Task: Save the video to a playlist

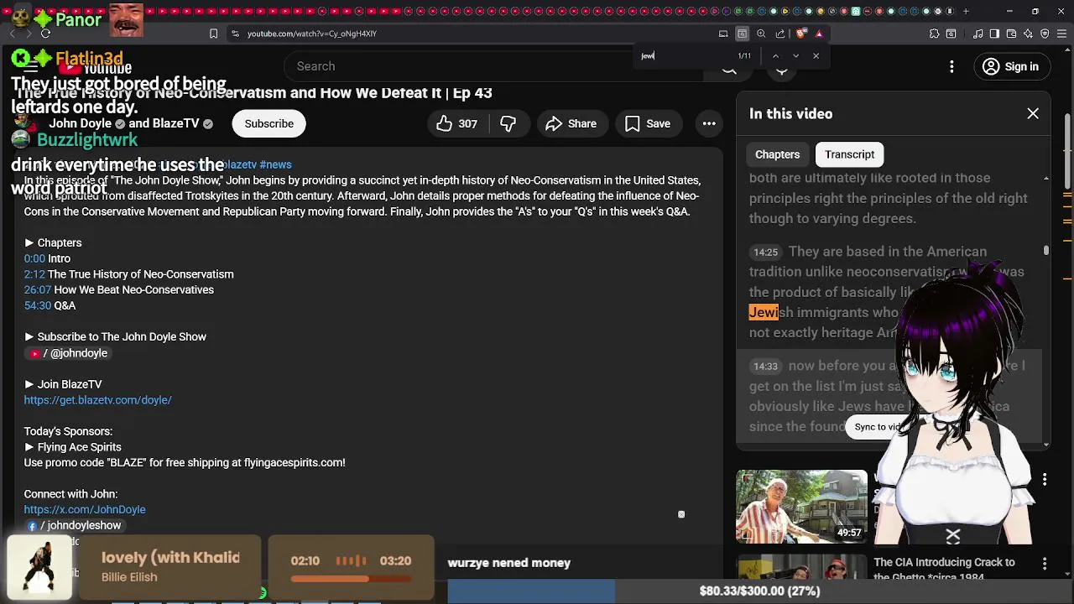Action: [647, 124]
